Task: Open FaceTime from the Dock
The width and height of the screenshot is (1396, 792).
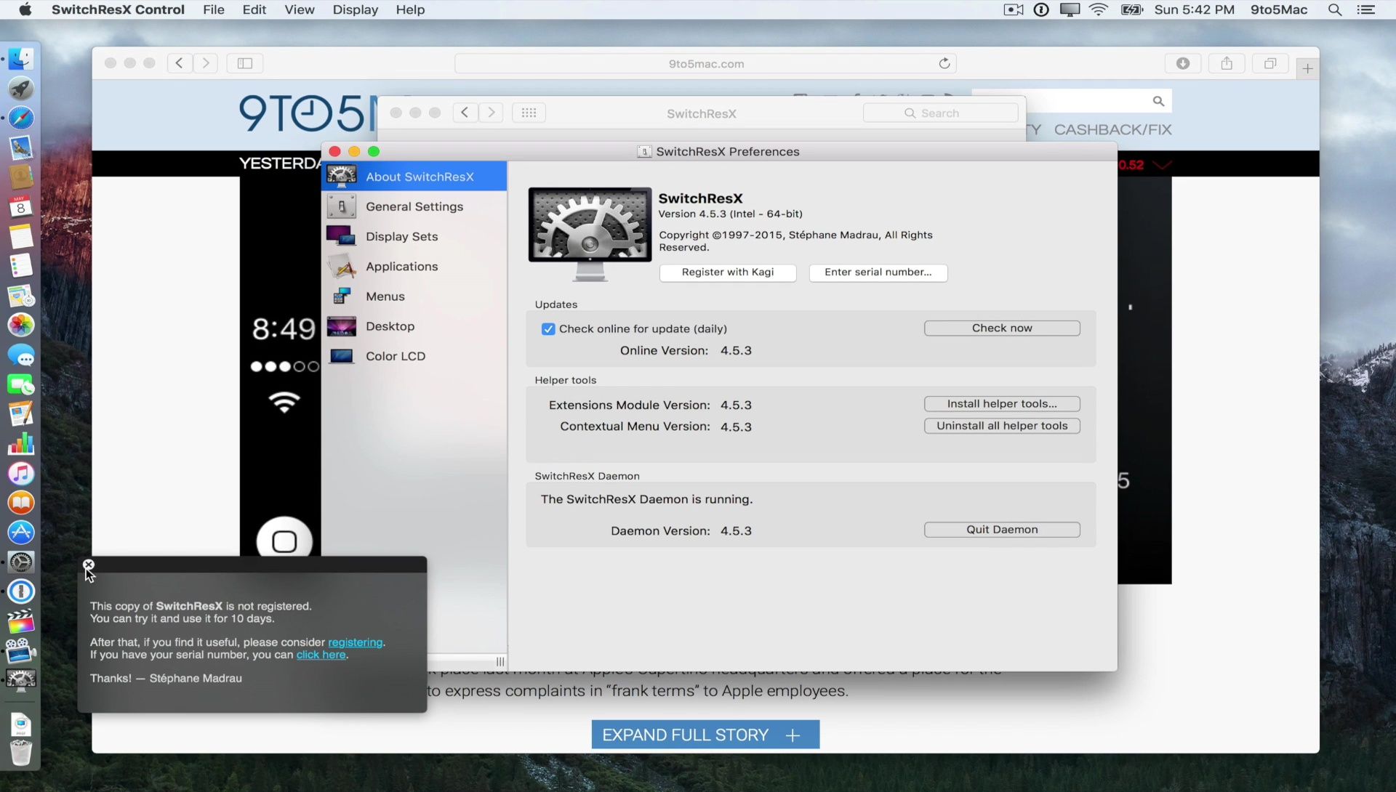Action: tap(21, 384)
